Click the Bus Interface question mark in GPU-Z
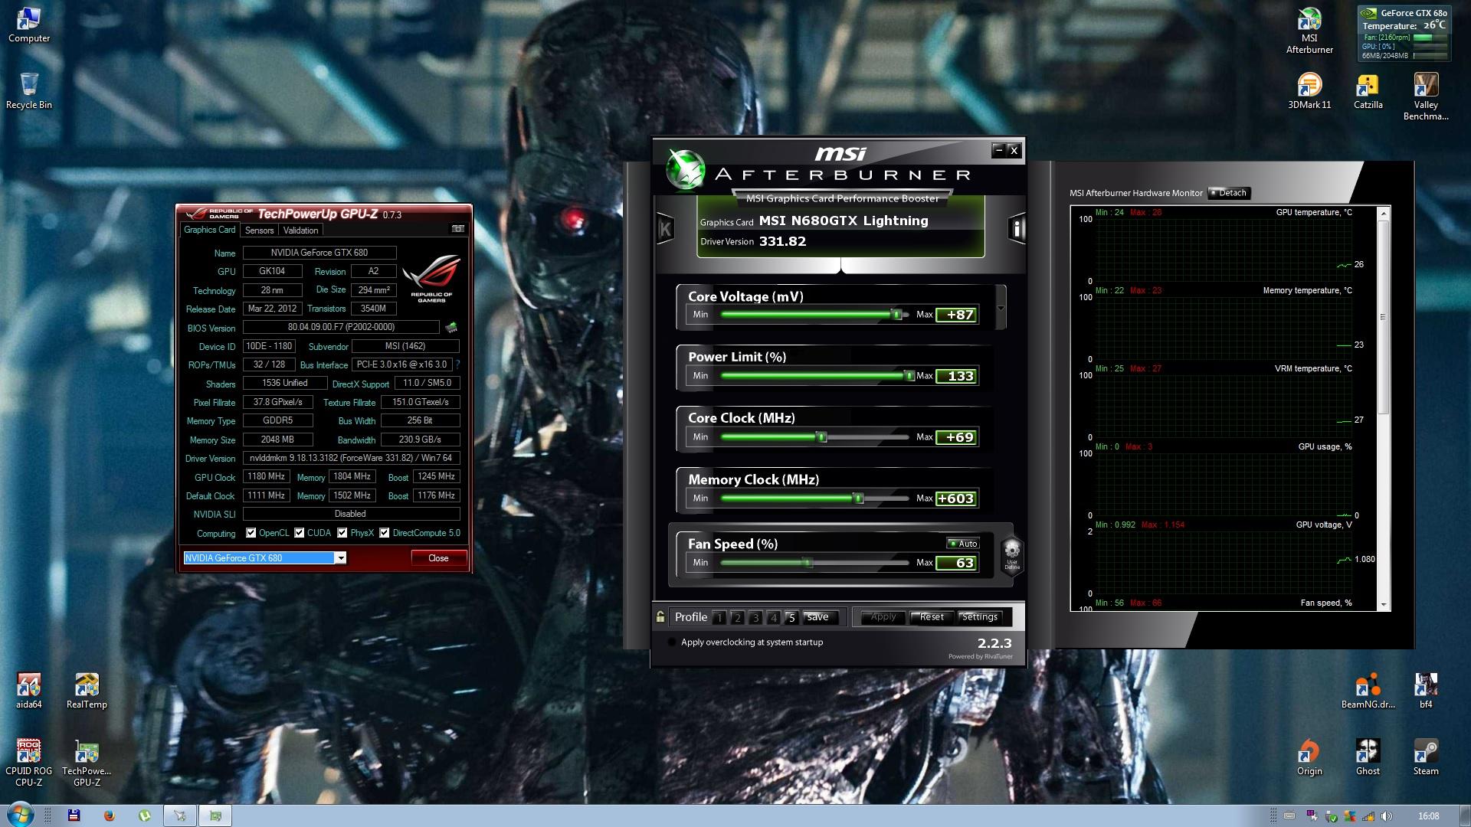 point(457,364)
